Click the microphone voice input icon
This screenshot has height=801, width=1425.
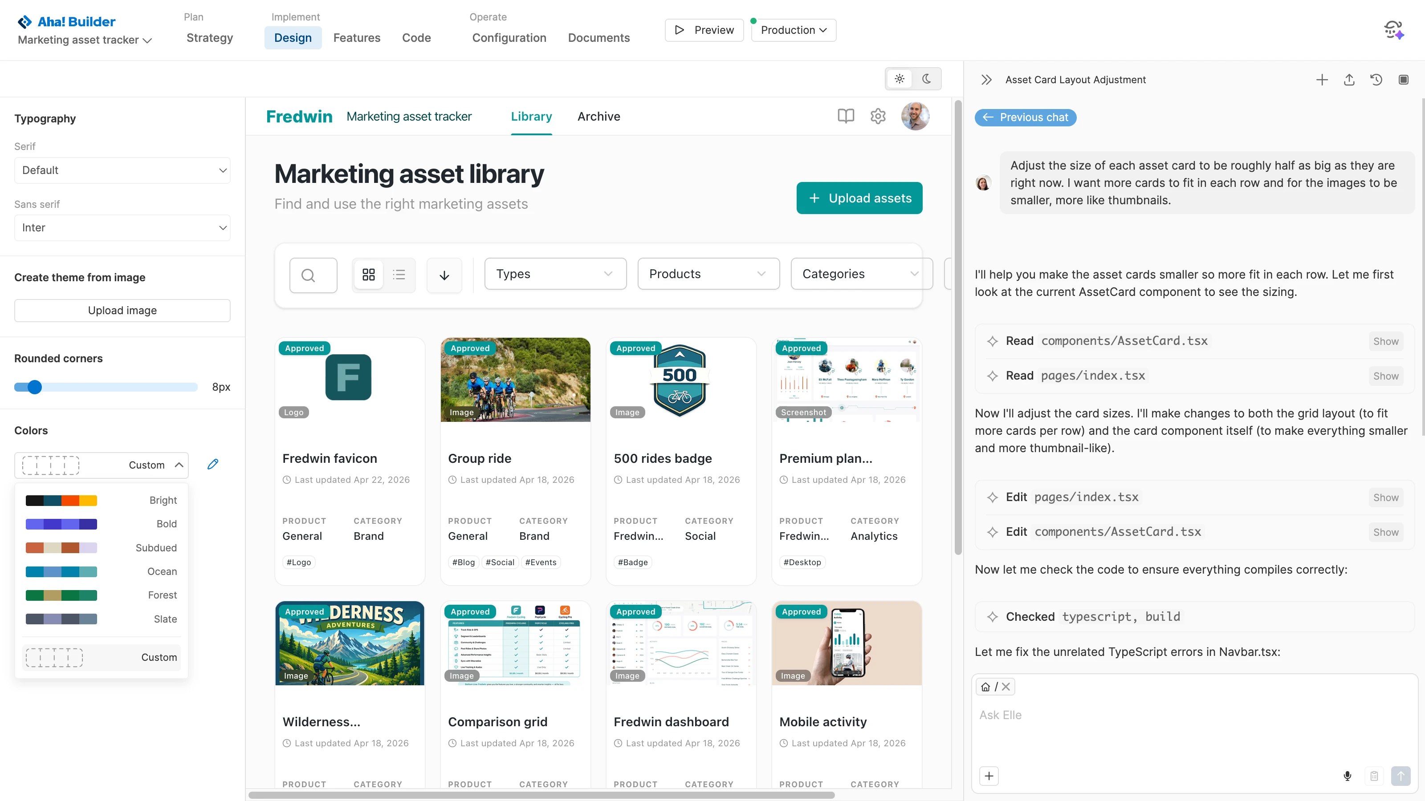tap(1347, 776)
